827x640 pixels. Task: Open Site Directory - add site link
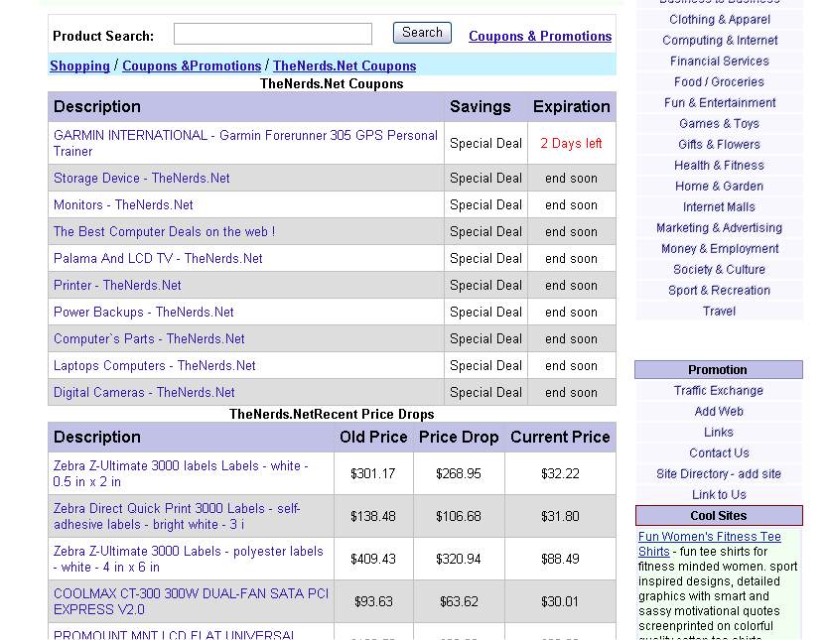tap(719, 474)
